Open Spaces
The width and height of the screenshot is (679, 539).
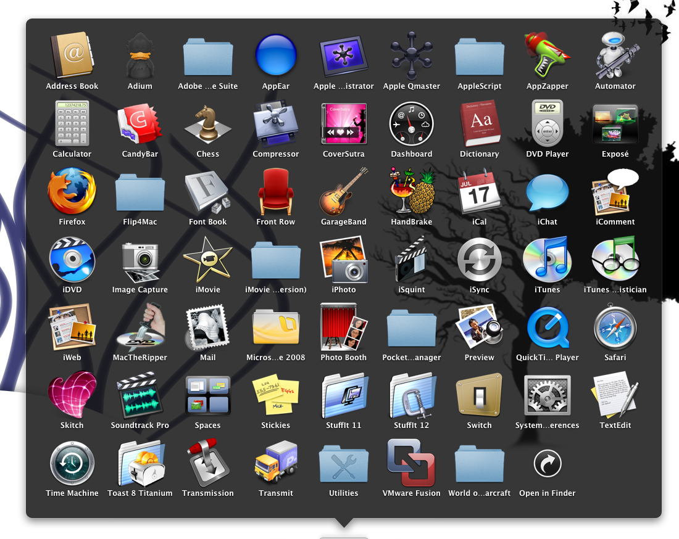[x=208, y=395]
